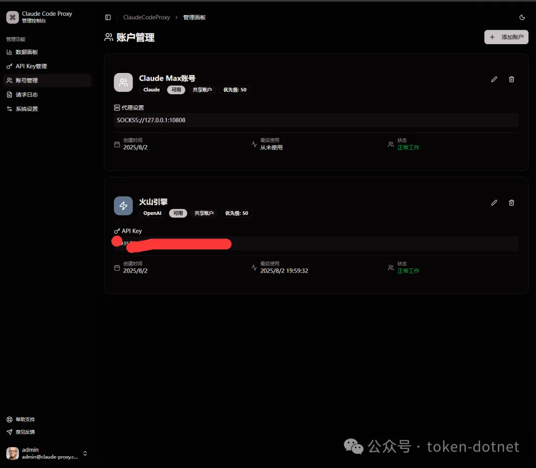Click calendar icon in Claude Max账号 card
536x468 pixels.
point(117,144)
